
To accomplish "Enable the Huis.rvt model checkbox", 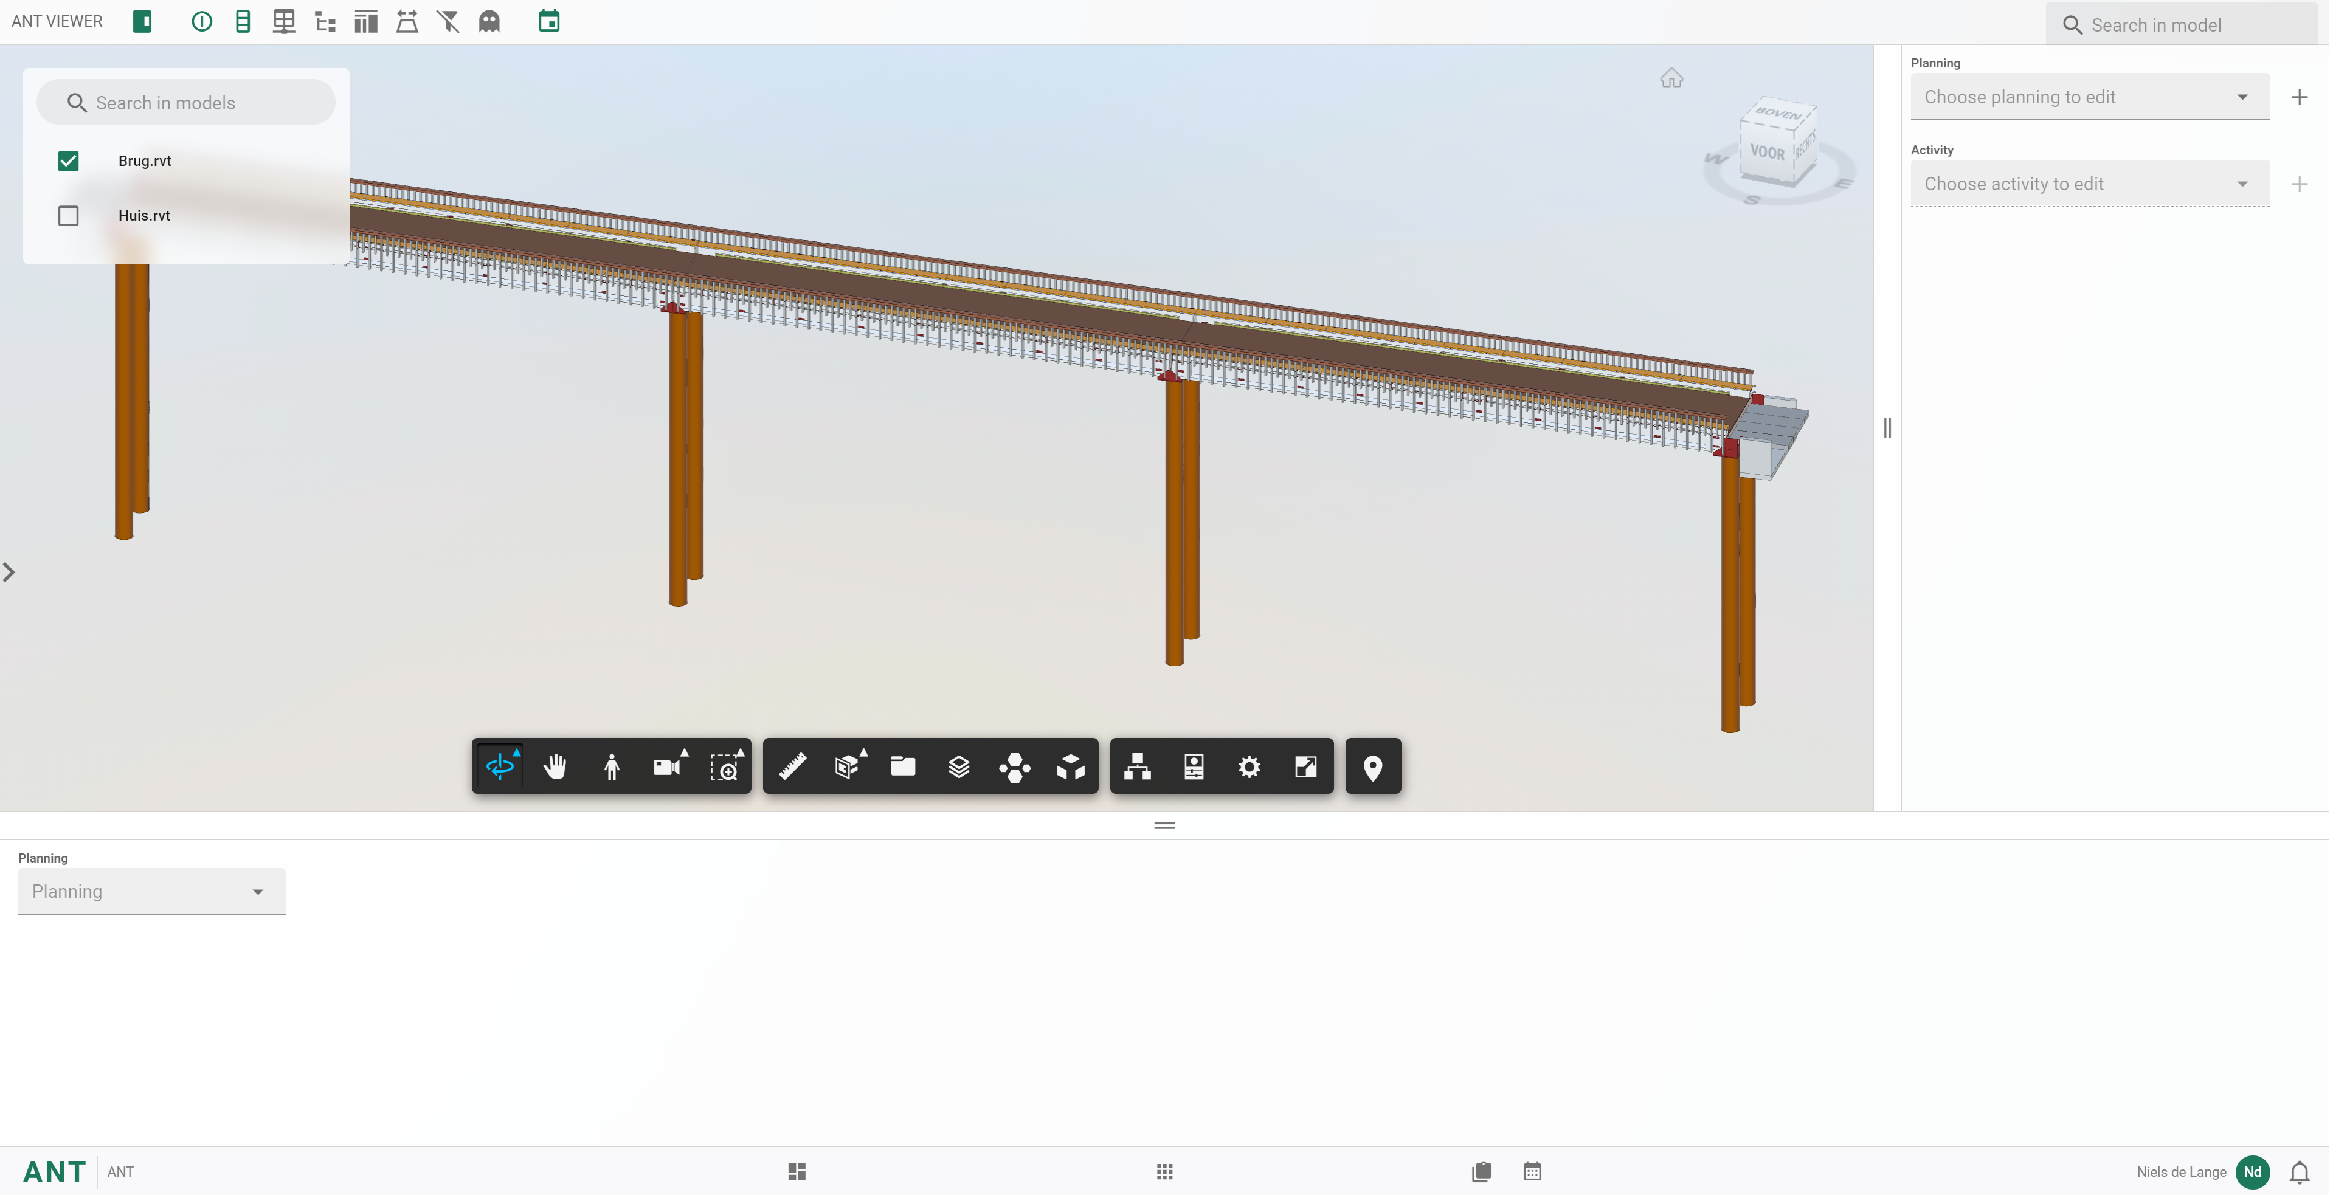I will (x=68, y=215).
